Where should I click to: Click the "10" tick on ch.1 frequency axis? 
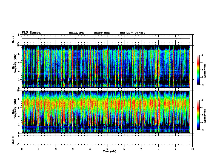point(18,46)
